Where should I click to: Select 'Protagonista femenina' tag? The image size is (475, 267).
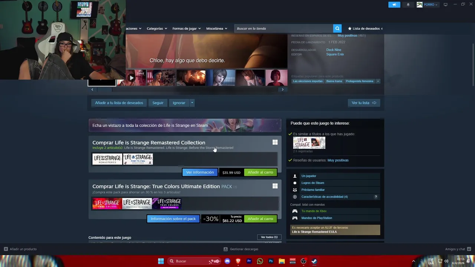click(x=360, y=81)
